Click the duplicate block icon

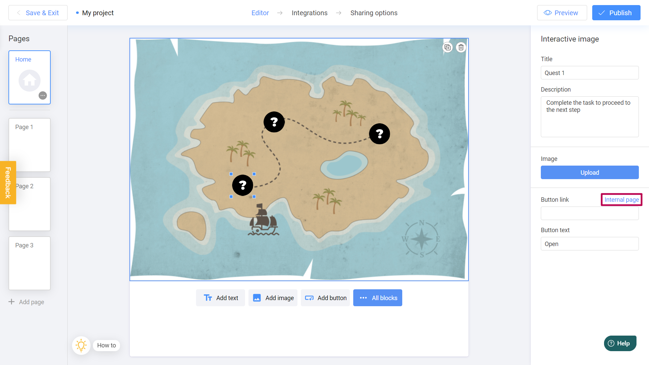pyautogui.click(x=448, y=47)
